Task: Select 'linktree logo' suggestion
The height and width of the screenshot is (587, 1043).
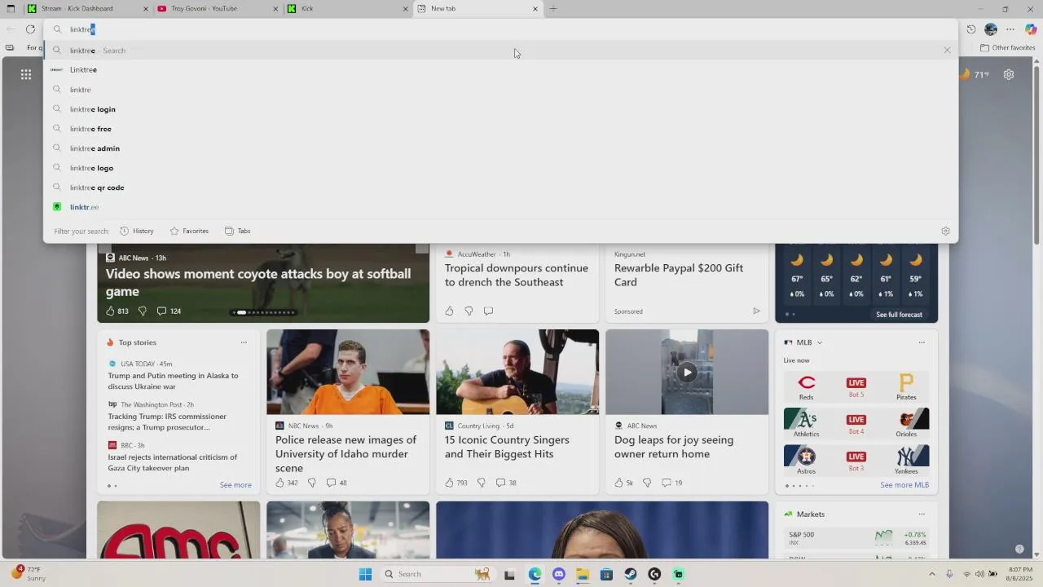Action: point(500,168)
